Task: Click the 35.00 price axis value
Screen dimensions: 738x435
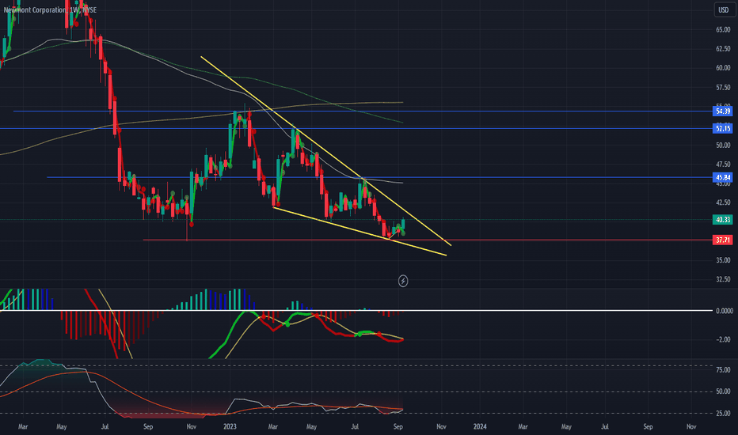Action: click(723, 260)
